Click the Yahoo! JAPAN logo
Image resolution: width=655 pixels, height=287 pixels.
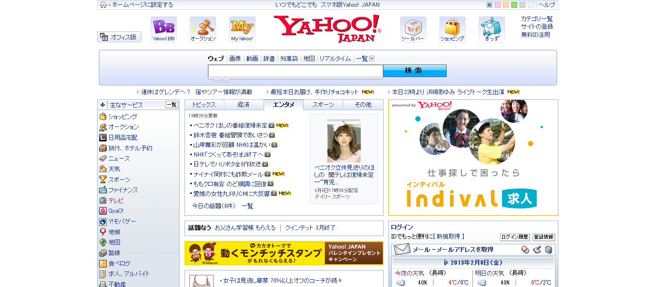tap(327, 29)
